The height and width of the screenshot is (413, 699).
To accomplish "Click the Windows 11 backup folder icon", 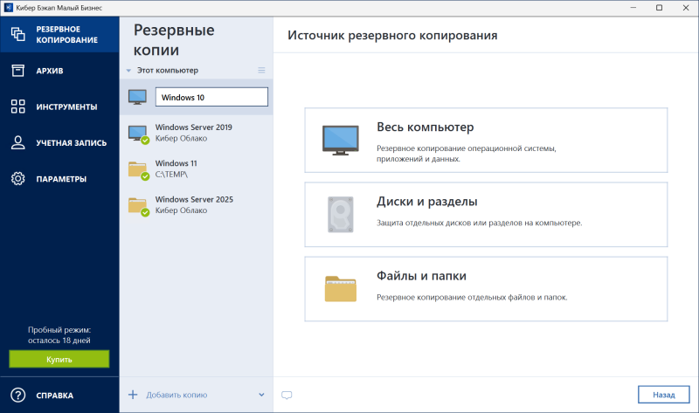I will 138,169.
